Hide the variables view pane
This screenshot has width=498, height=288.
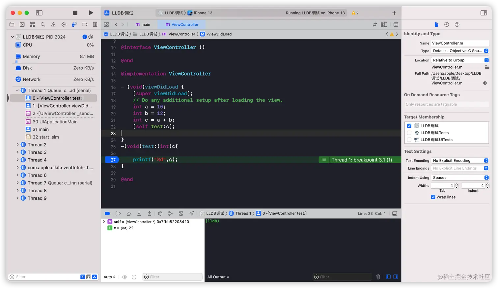[388, 277]
